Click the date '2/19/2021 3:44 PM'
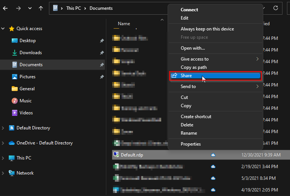This screenshot has height=196, width=290. pyautogui.click(x=259, y=167)
